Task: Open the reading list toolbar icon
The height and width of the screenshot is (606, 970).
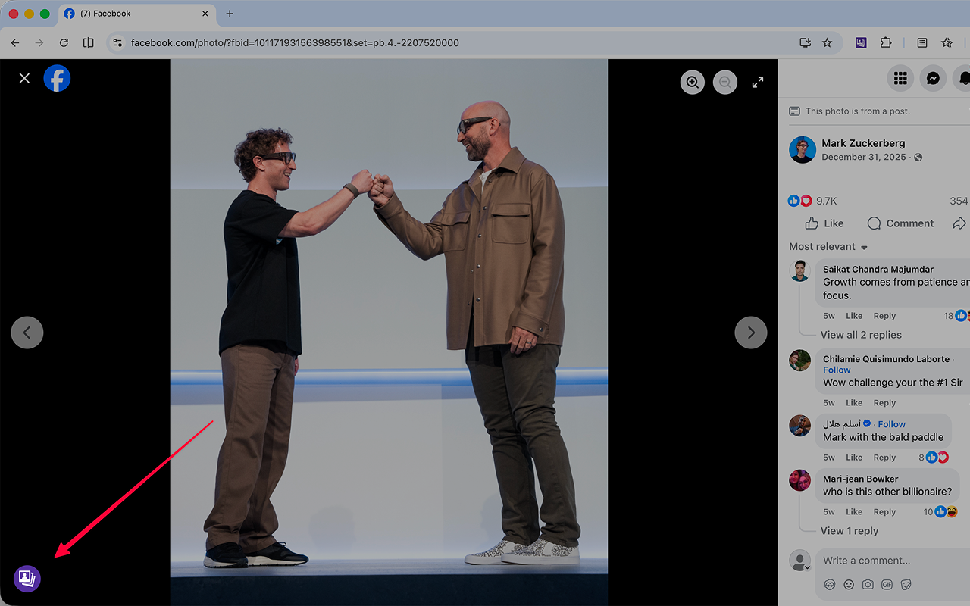Action: 922,43
